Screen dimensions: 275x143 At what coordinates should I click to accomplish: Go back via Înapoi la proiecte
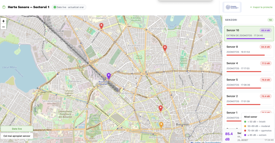(x=261, y=7)
